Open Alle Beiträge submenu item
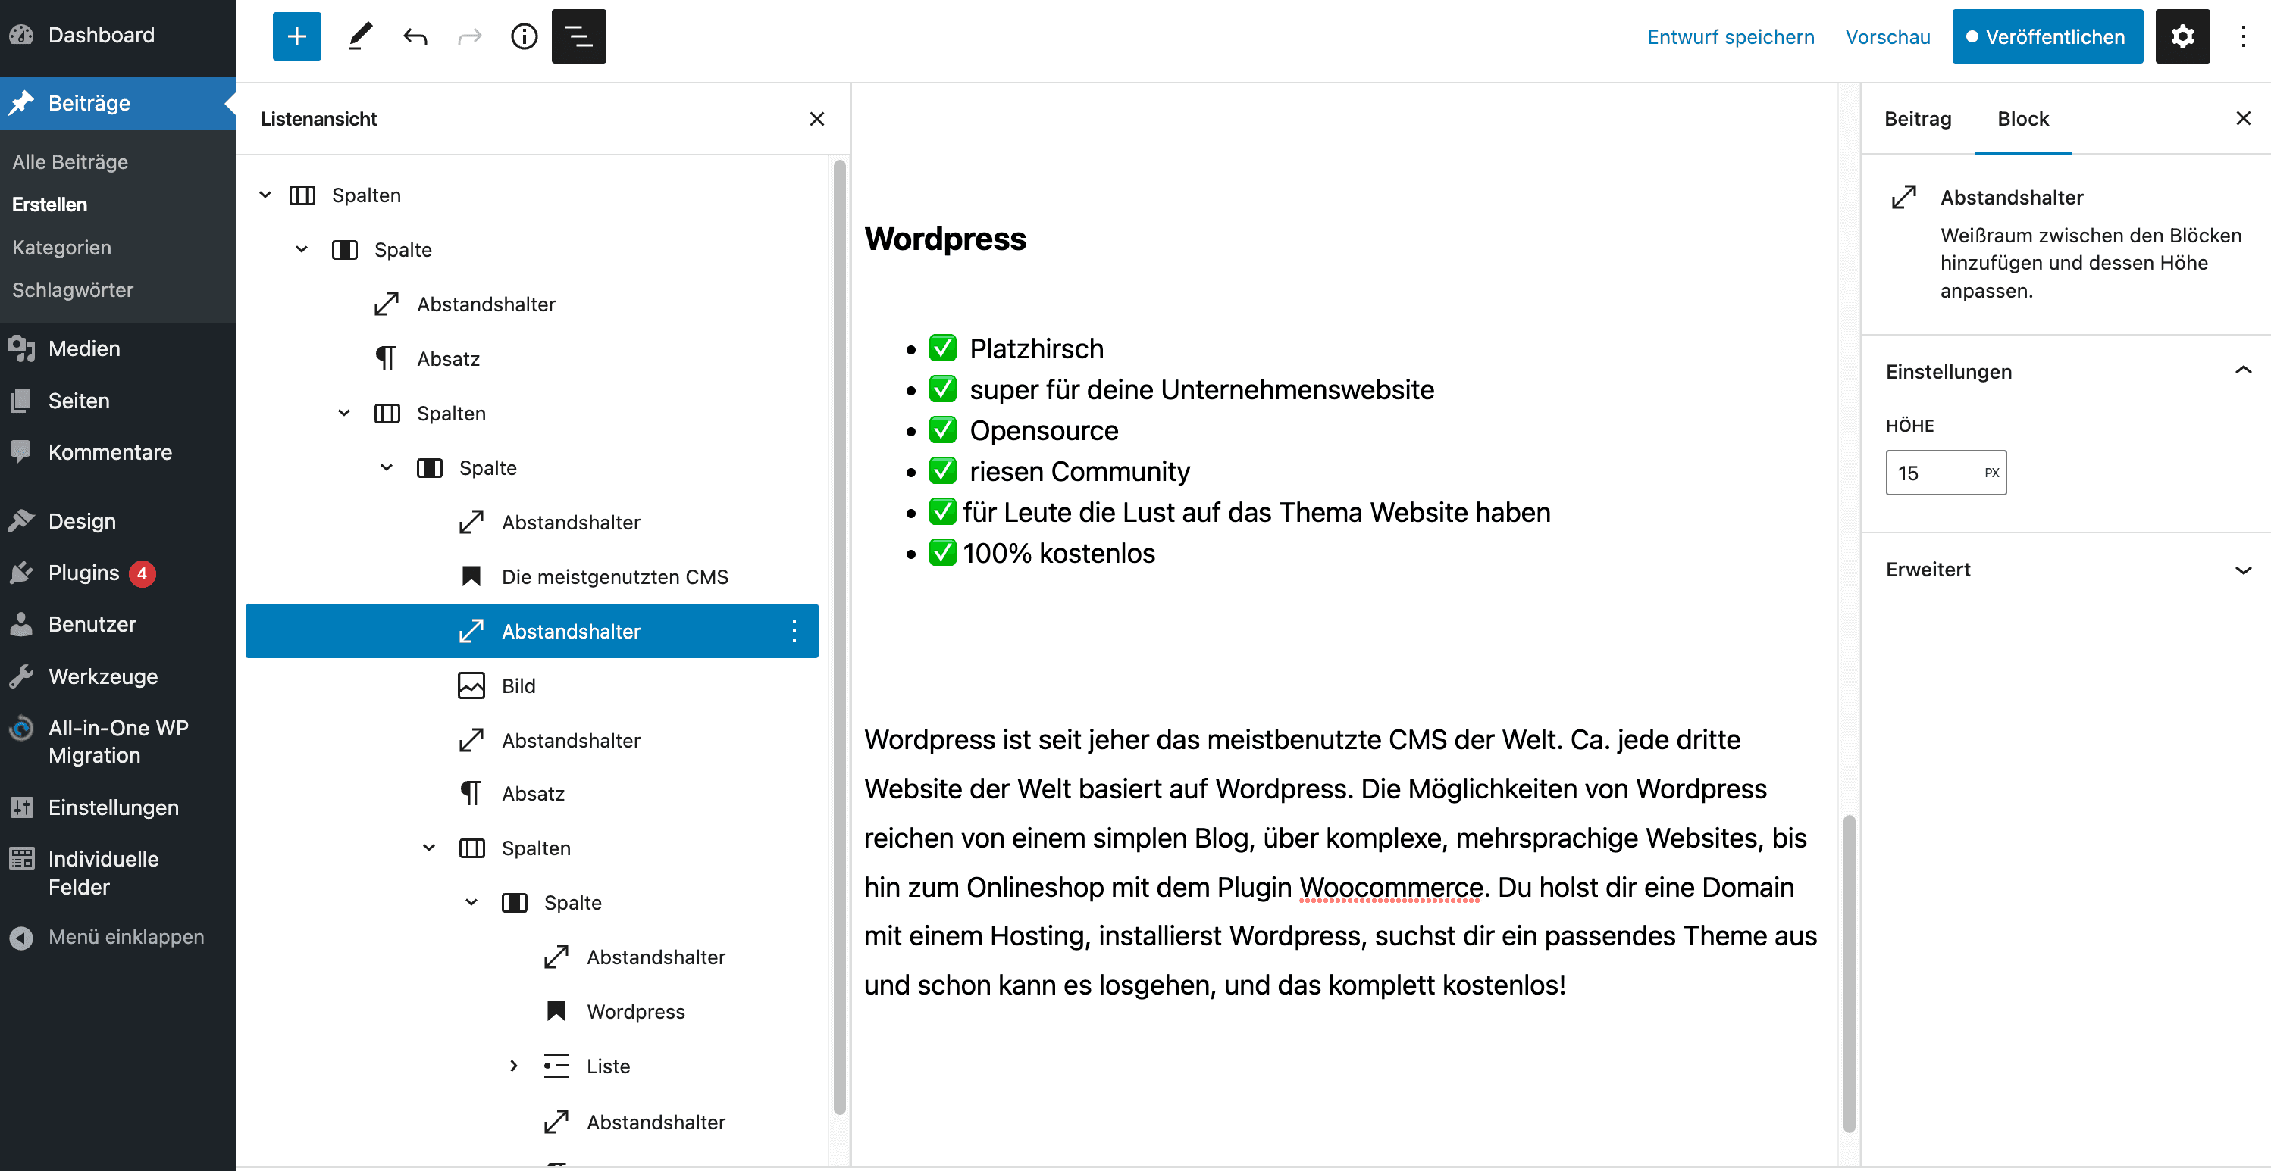 click(70, 162)
